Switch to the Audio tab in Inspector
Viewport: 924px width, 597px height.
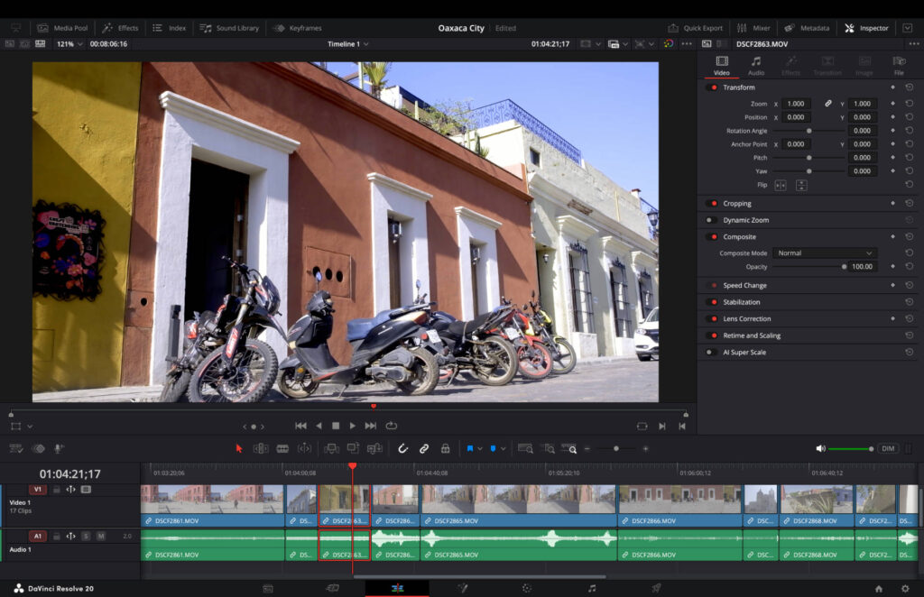[x=755, y=66]
